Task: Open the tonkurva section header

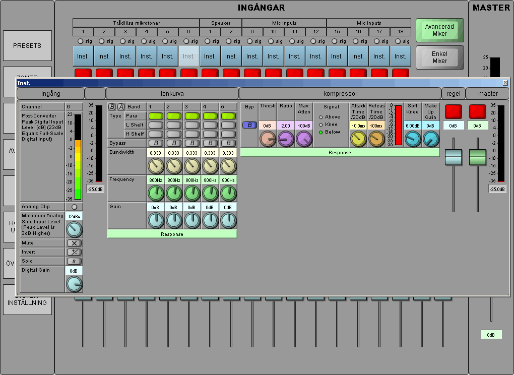Action: click(x=172, y=93)
